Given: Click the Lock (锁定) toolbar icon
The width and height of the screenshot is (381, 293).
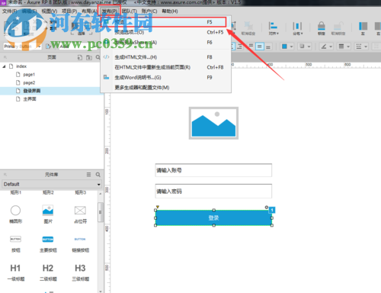Looking at the screenshot, I should (x=322, y=28).
